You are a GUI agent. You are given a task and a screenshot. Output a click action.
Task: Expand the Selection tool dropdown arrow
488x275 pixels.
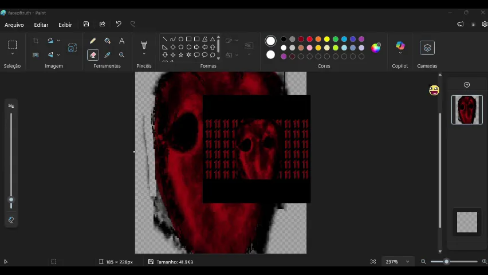(x=13, y=54)
